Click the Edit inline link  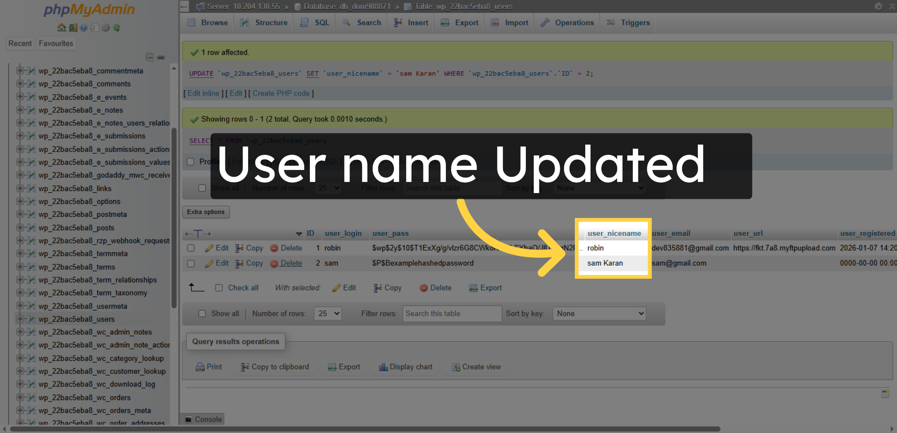click(203, 93)
